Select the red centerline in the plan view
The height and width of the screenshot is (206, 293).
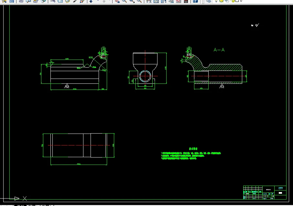[79, 145]
